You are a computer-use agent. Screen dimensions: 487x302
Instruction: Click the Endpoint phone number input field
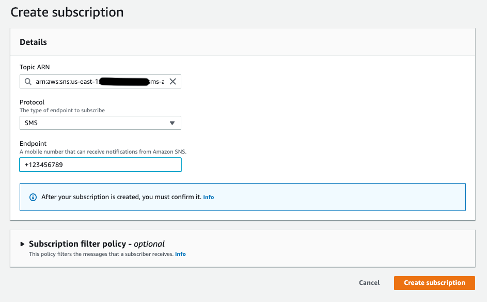tap(100, 164)
